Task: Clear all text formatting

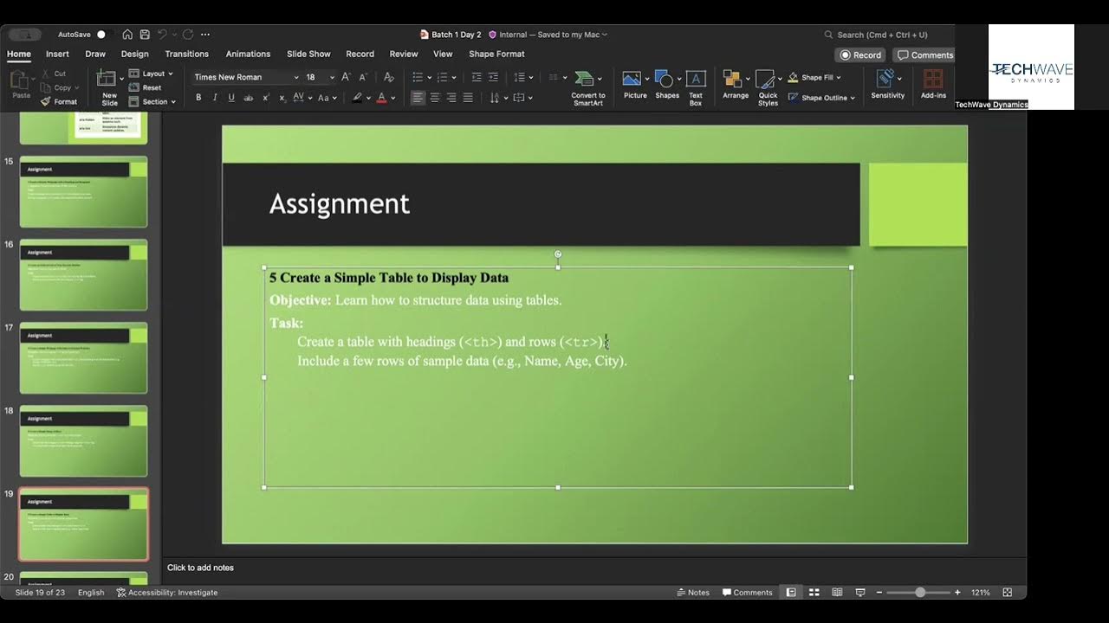Action: point(391,77)
